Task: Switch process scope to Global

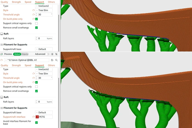Action: point(17,54)
